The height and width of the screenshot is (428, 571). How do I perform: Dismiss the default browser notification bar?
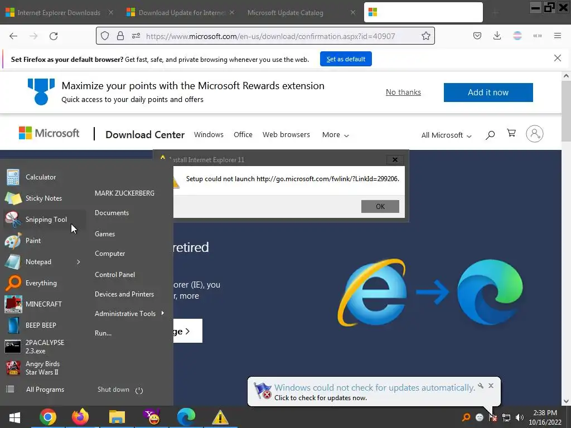tap(557, 58)
